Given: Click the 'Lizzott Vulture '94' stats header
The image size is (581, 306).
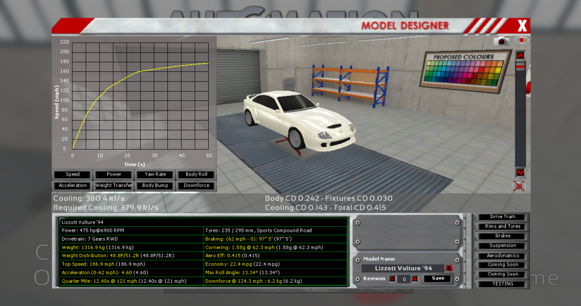Looking at the screenshot, I should pyautogui.click(x=83, y=222).
